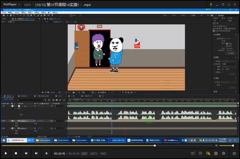The width and height of the screenshot is (240, 159).
Task: Click 开始捕捉 button in motion sketch panel
Action: click(x=231, y=53)
